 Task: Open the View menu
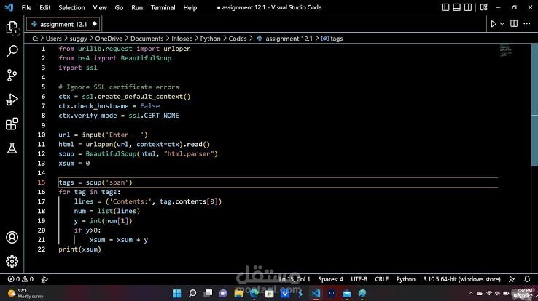[x=100, y=7]
